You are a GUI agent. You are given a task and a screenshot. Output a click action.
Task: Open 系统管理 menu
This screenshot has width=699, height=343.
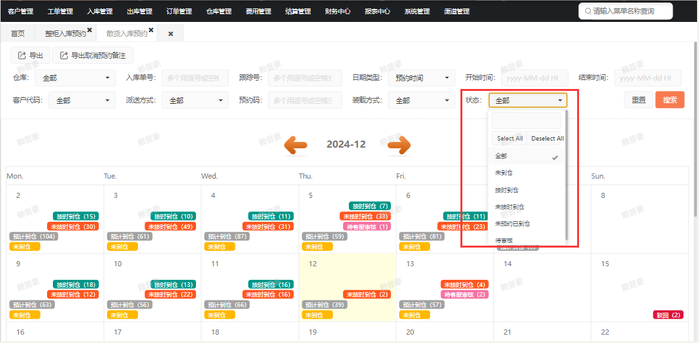coord(417,12)
